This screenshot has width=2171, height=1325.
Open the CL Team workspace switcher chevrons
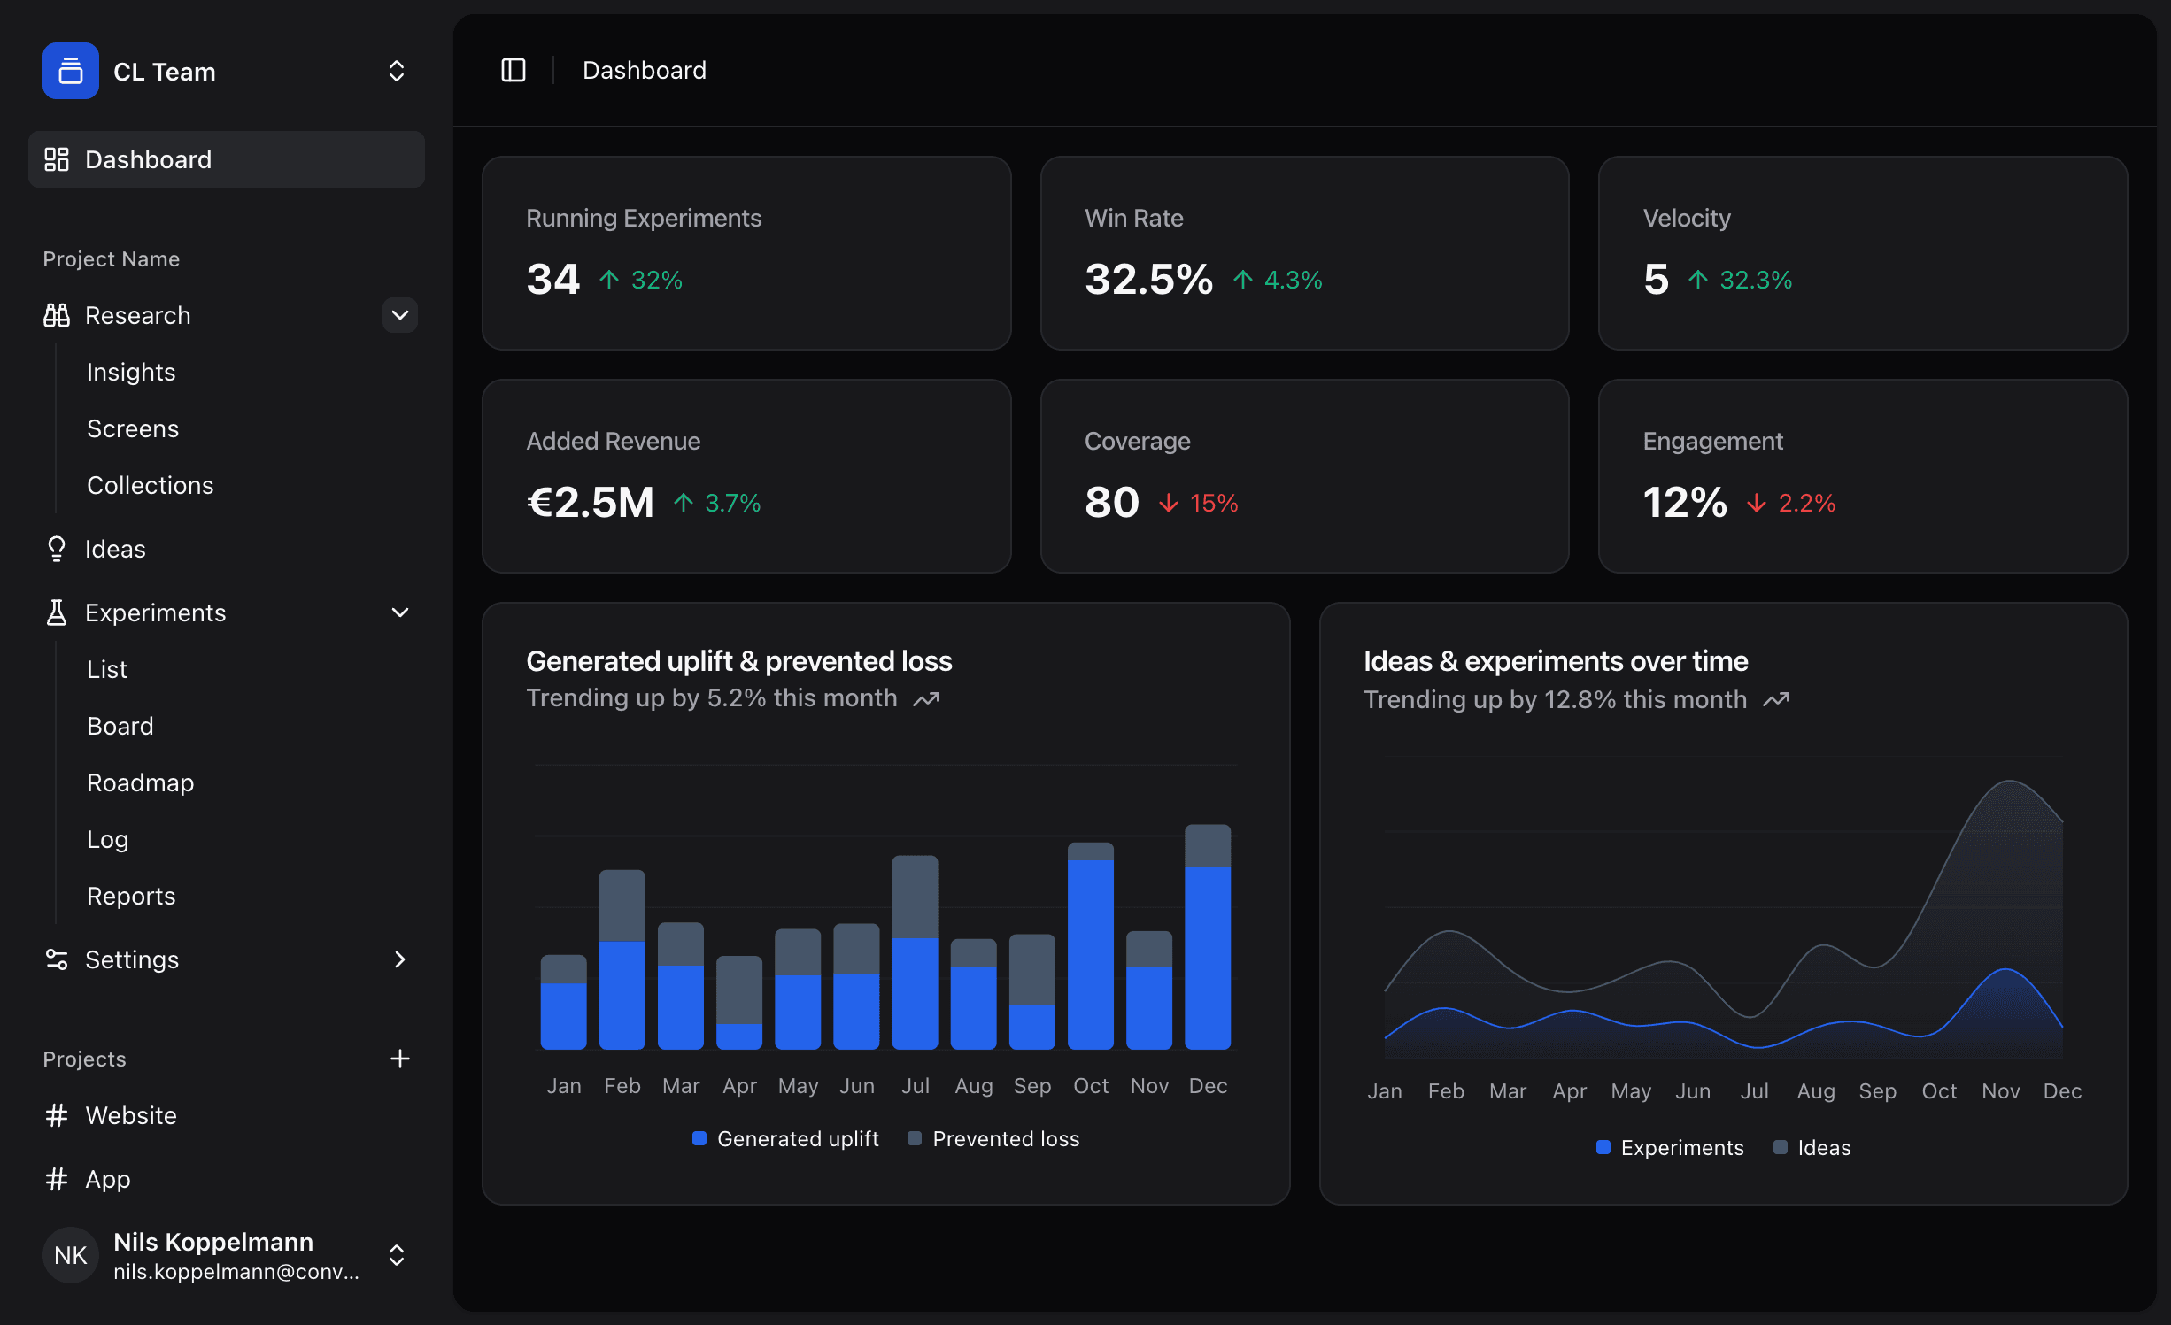click(x=397, y=71)
